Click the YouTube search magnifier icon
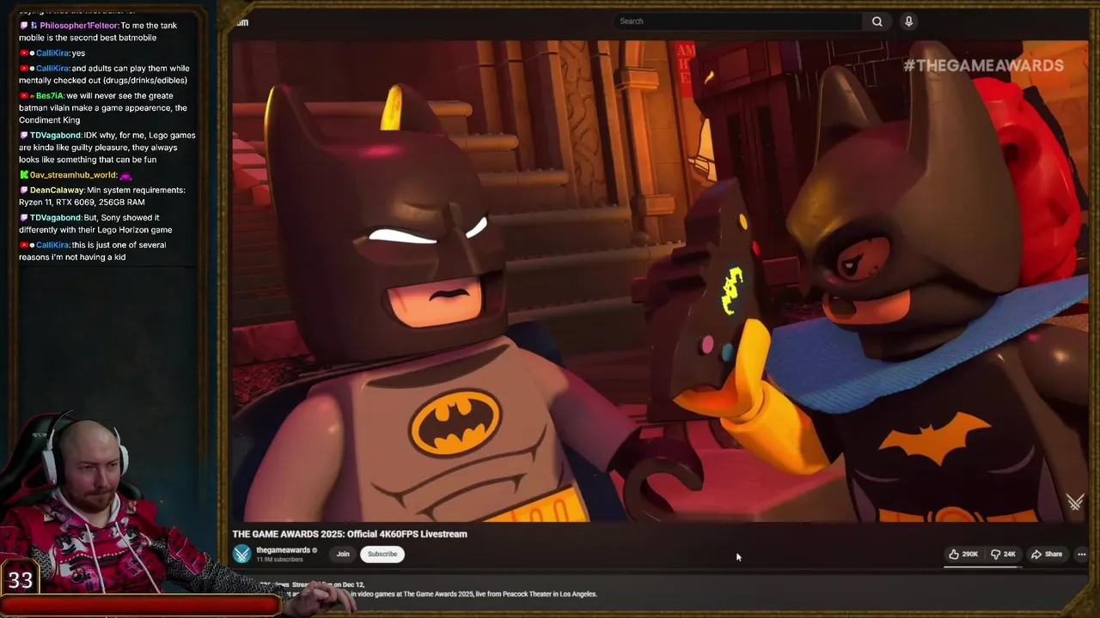The image size is (1100, 618). (x=877, y=21)
